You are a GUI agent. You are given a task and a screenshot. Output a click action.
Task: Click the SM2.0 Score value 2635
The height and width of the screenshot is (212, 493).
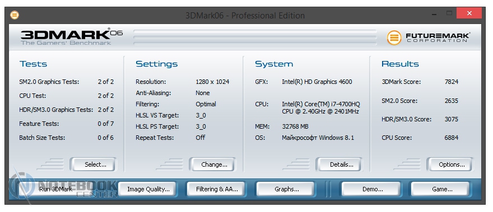pos(452,101)
